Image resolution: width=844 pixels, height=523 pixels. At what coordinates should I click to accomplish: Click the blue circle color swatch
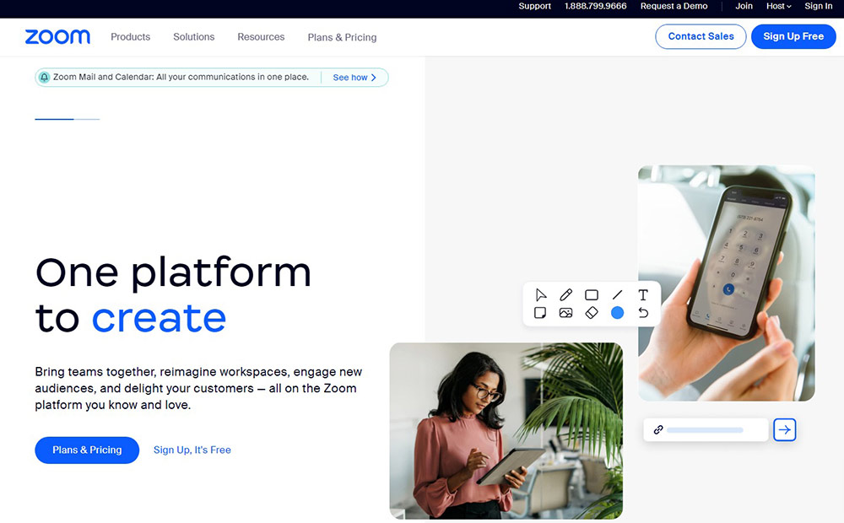pyautogui.click(x=618, y=313)
